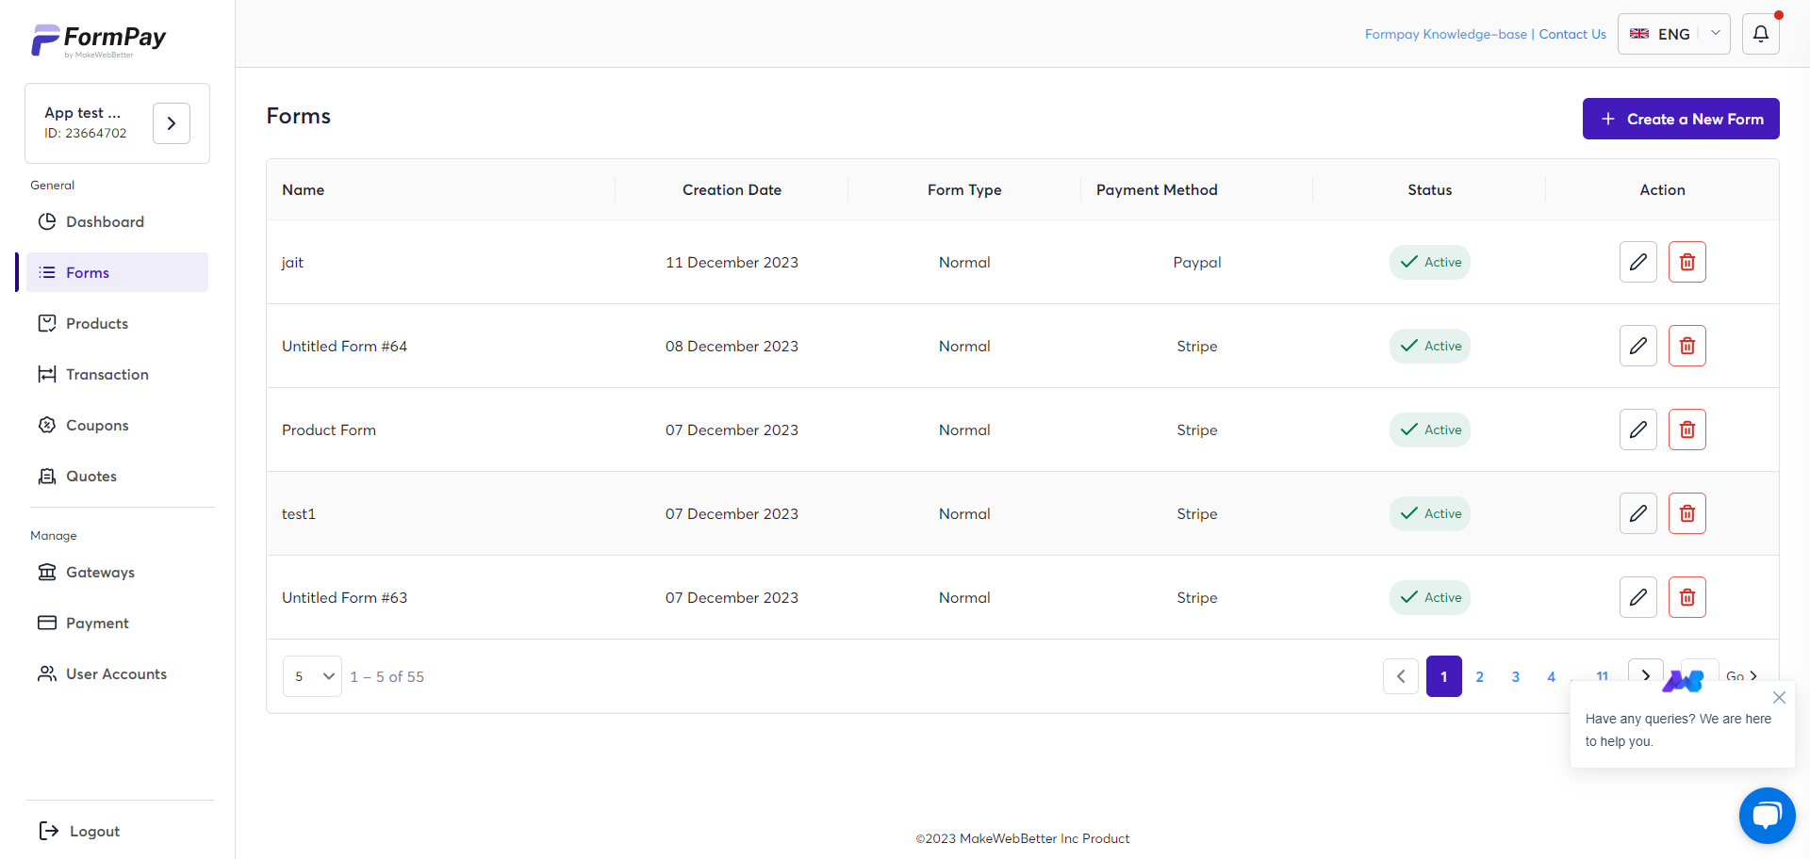The height and width of the screenshot is (859, 1810).
Task: Open the User Accounts page
Action: [115, 673]
